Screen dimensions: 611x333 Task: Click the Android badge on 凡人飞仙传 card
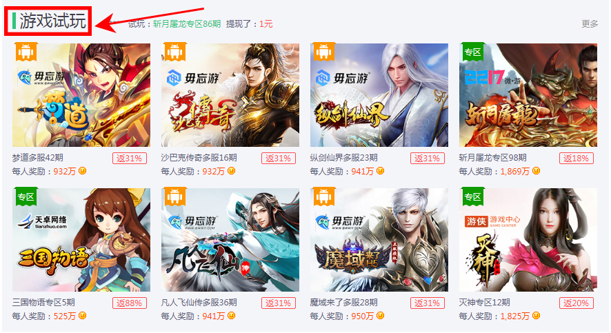(x=175, y=196)
